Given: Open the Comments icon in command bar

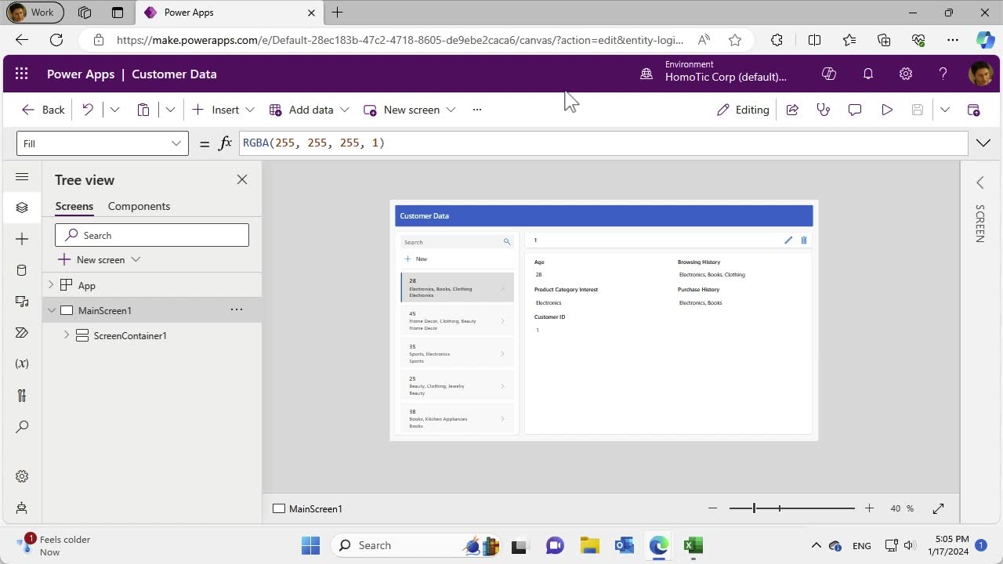Looking at the screenshot, I should pos(855,110).
